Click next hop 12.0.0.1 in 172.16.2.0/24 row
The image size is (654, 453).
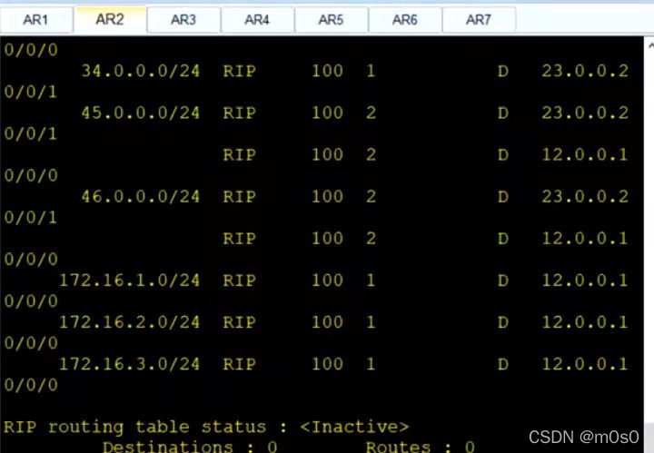click(x=585, y=322)
